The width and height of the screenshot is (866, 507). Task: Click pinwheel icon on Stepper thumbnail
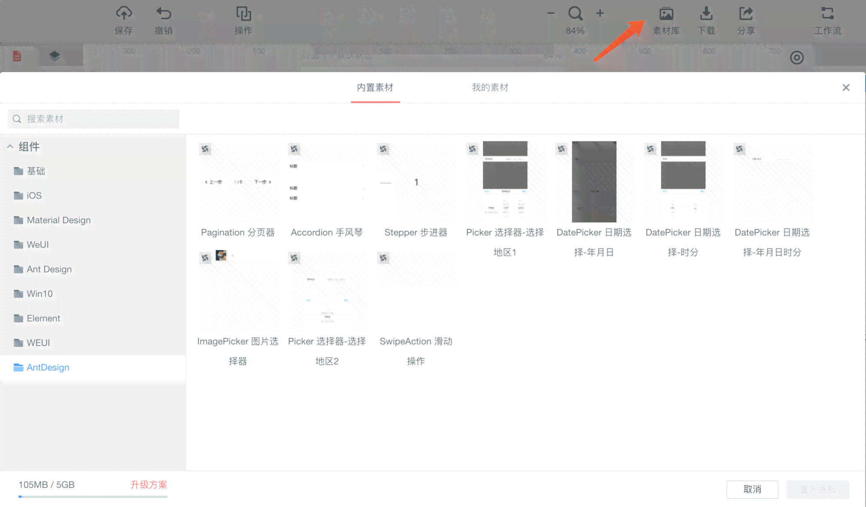[383, 149]
